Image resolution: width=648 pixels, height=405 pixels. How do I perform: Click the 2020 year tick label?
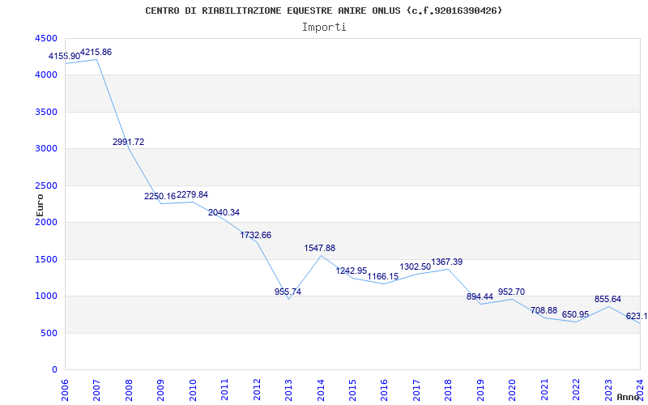(512, 390)
